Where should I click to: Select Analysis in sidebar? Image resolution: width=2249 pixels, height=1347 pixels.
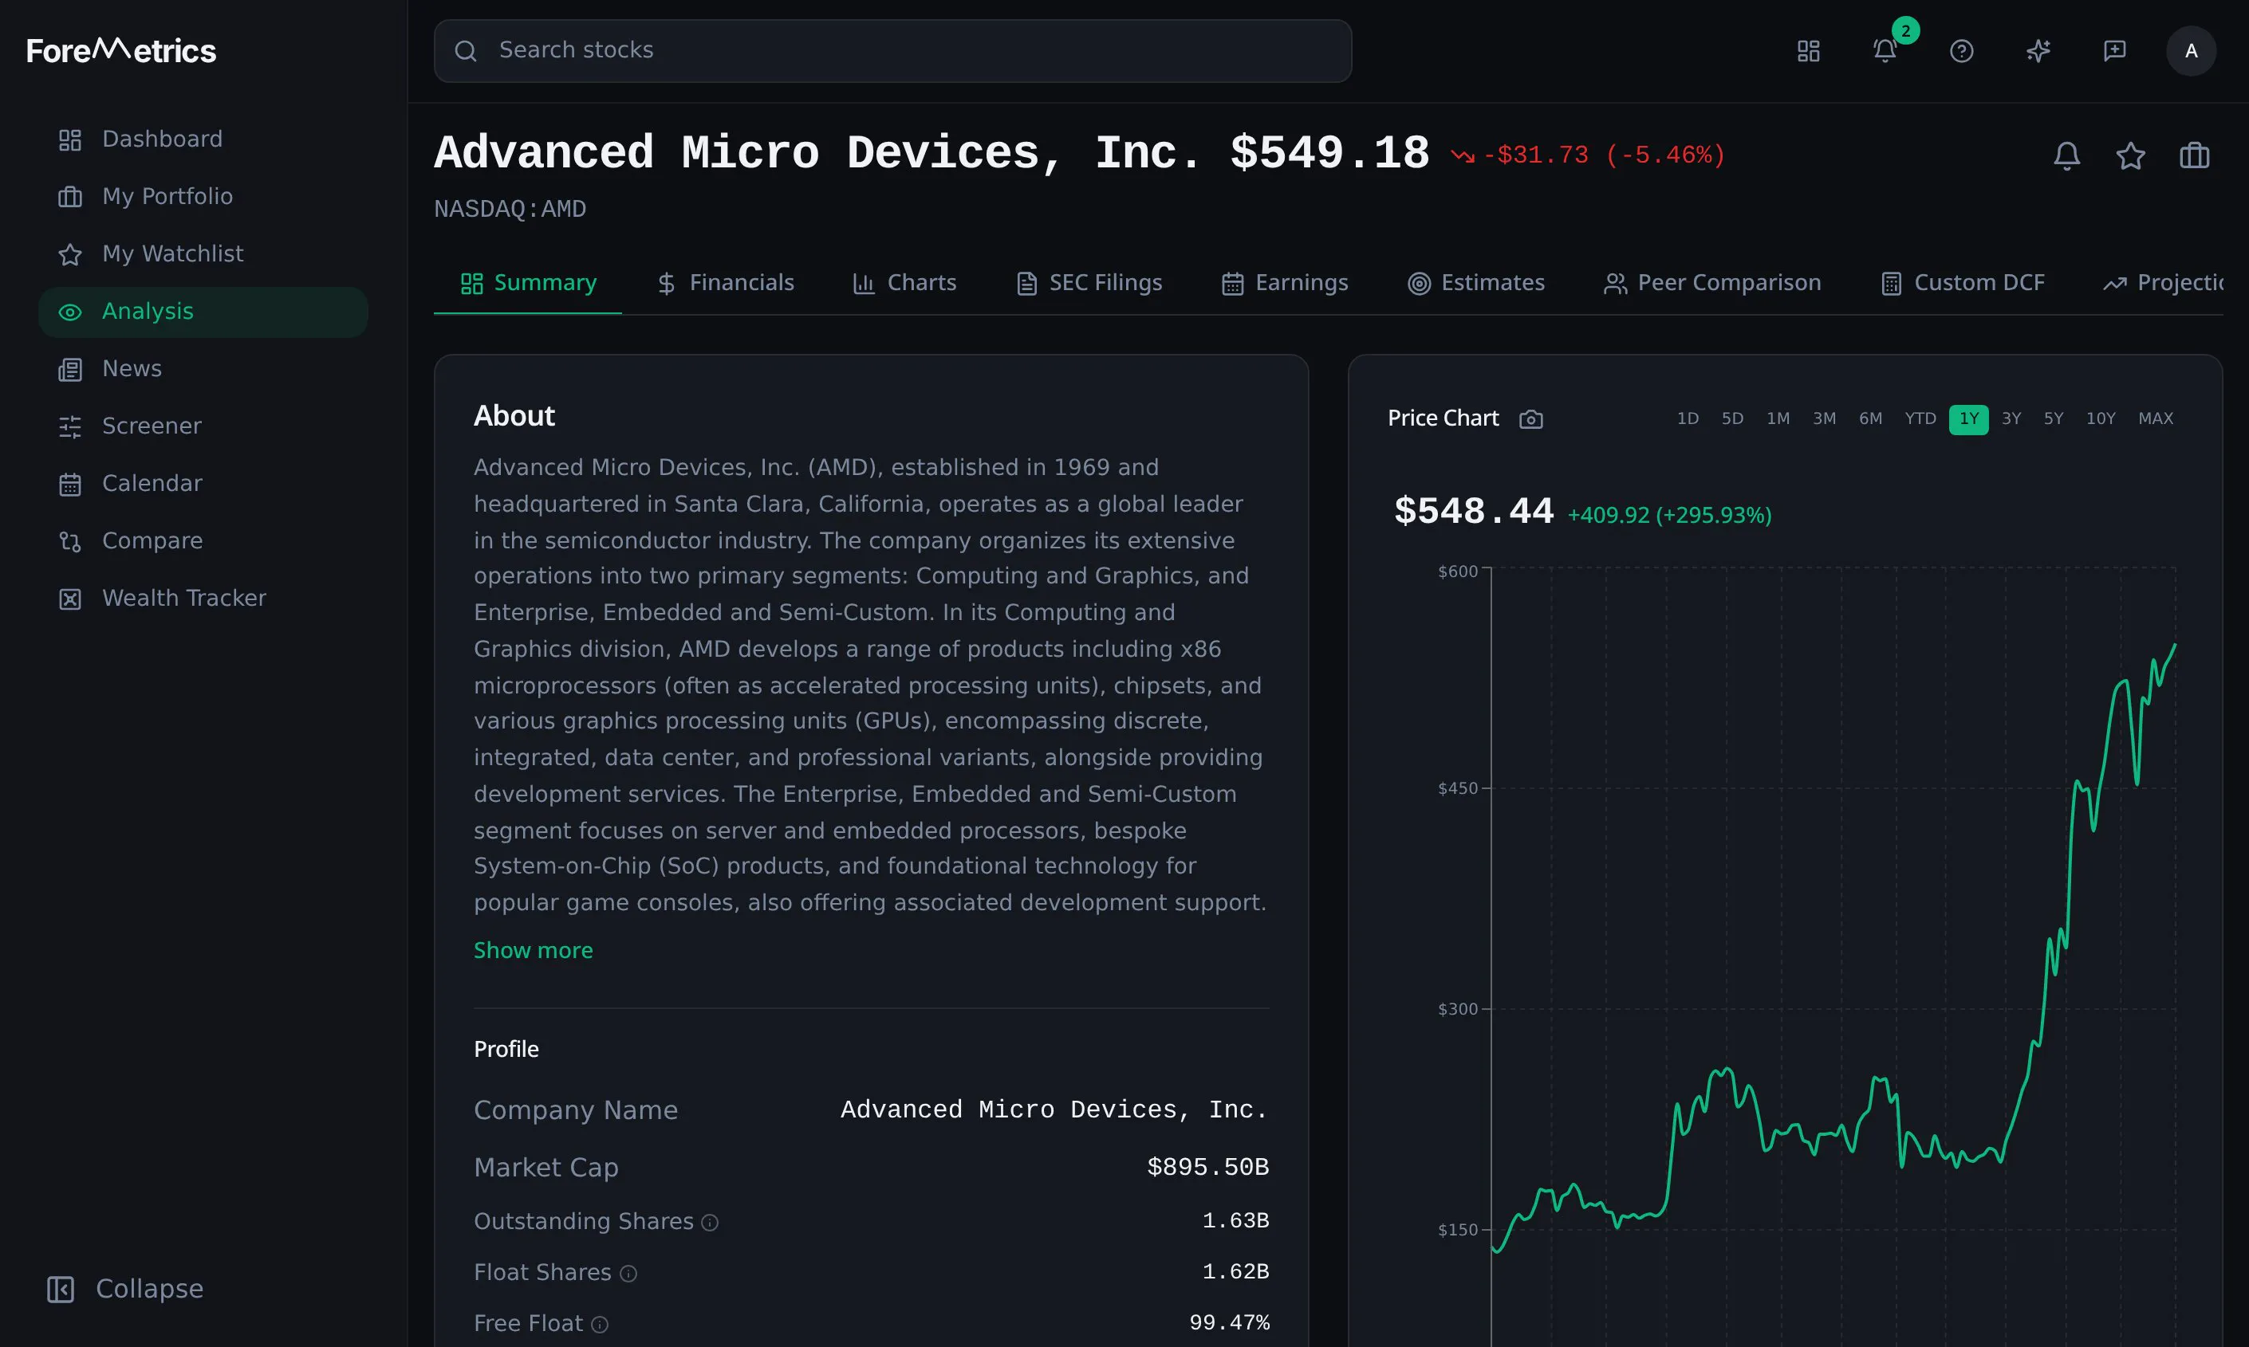click(203, 312)
